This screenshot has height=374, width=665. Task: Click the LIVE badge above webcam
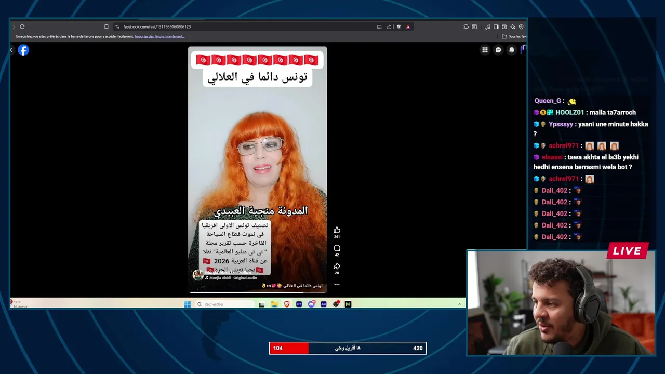pos(627,251)
